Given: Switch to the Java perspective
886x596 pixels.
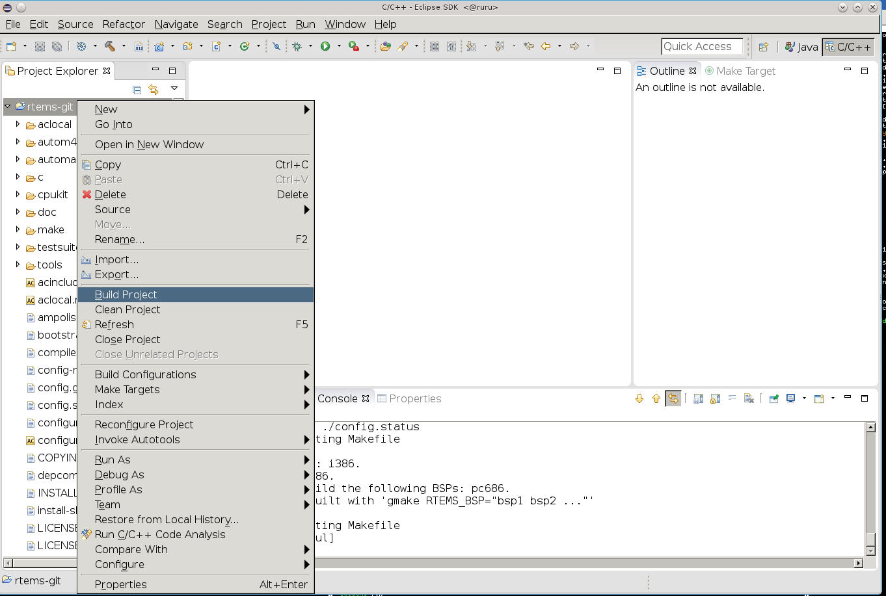Looking at the screenshot, I should point(801,47).
